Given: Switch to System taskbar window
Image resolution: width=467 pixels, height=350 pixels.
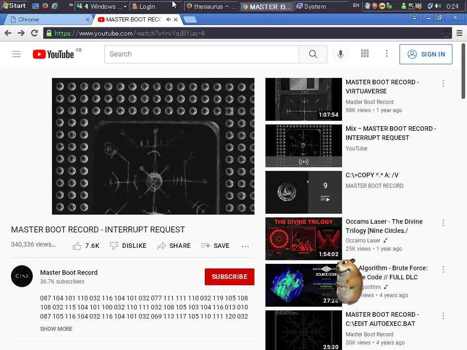Looking at the screenshot, I should pos(321,6).
